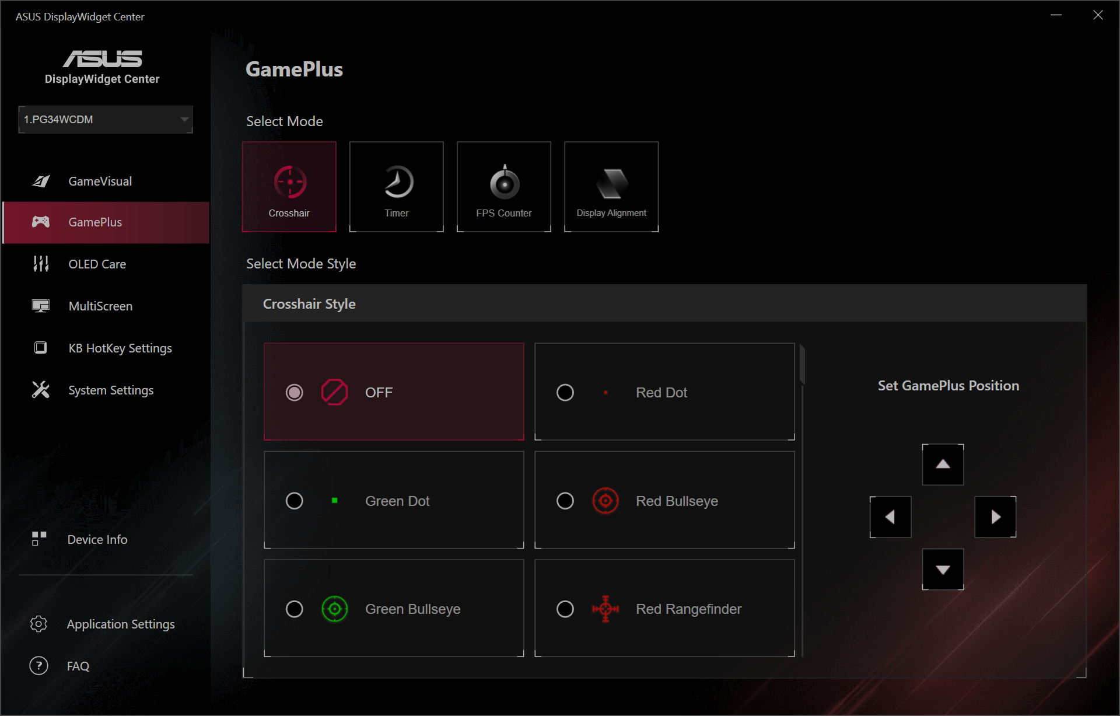Choose the FPS Counter mode
Screen dimensions: 1120x716
[503, 187]
